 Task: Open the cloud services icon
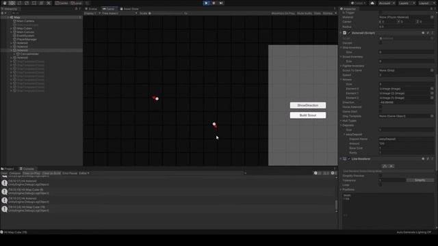[372, 3]
